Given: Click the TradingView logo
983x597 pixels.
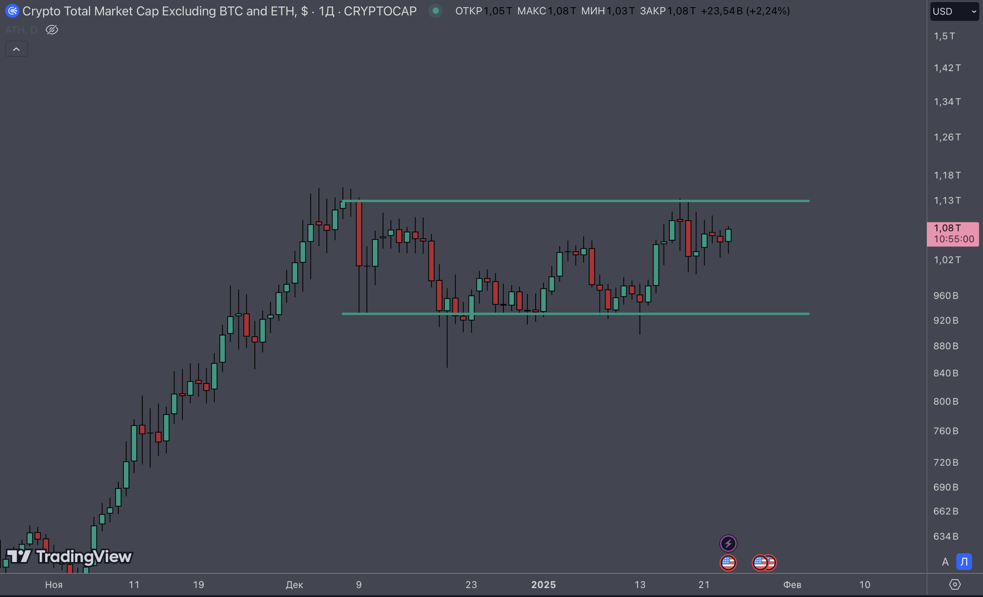Looking at the screenshot, I should 69,556.
